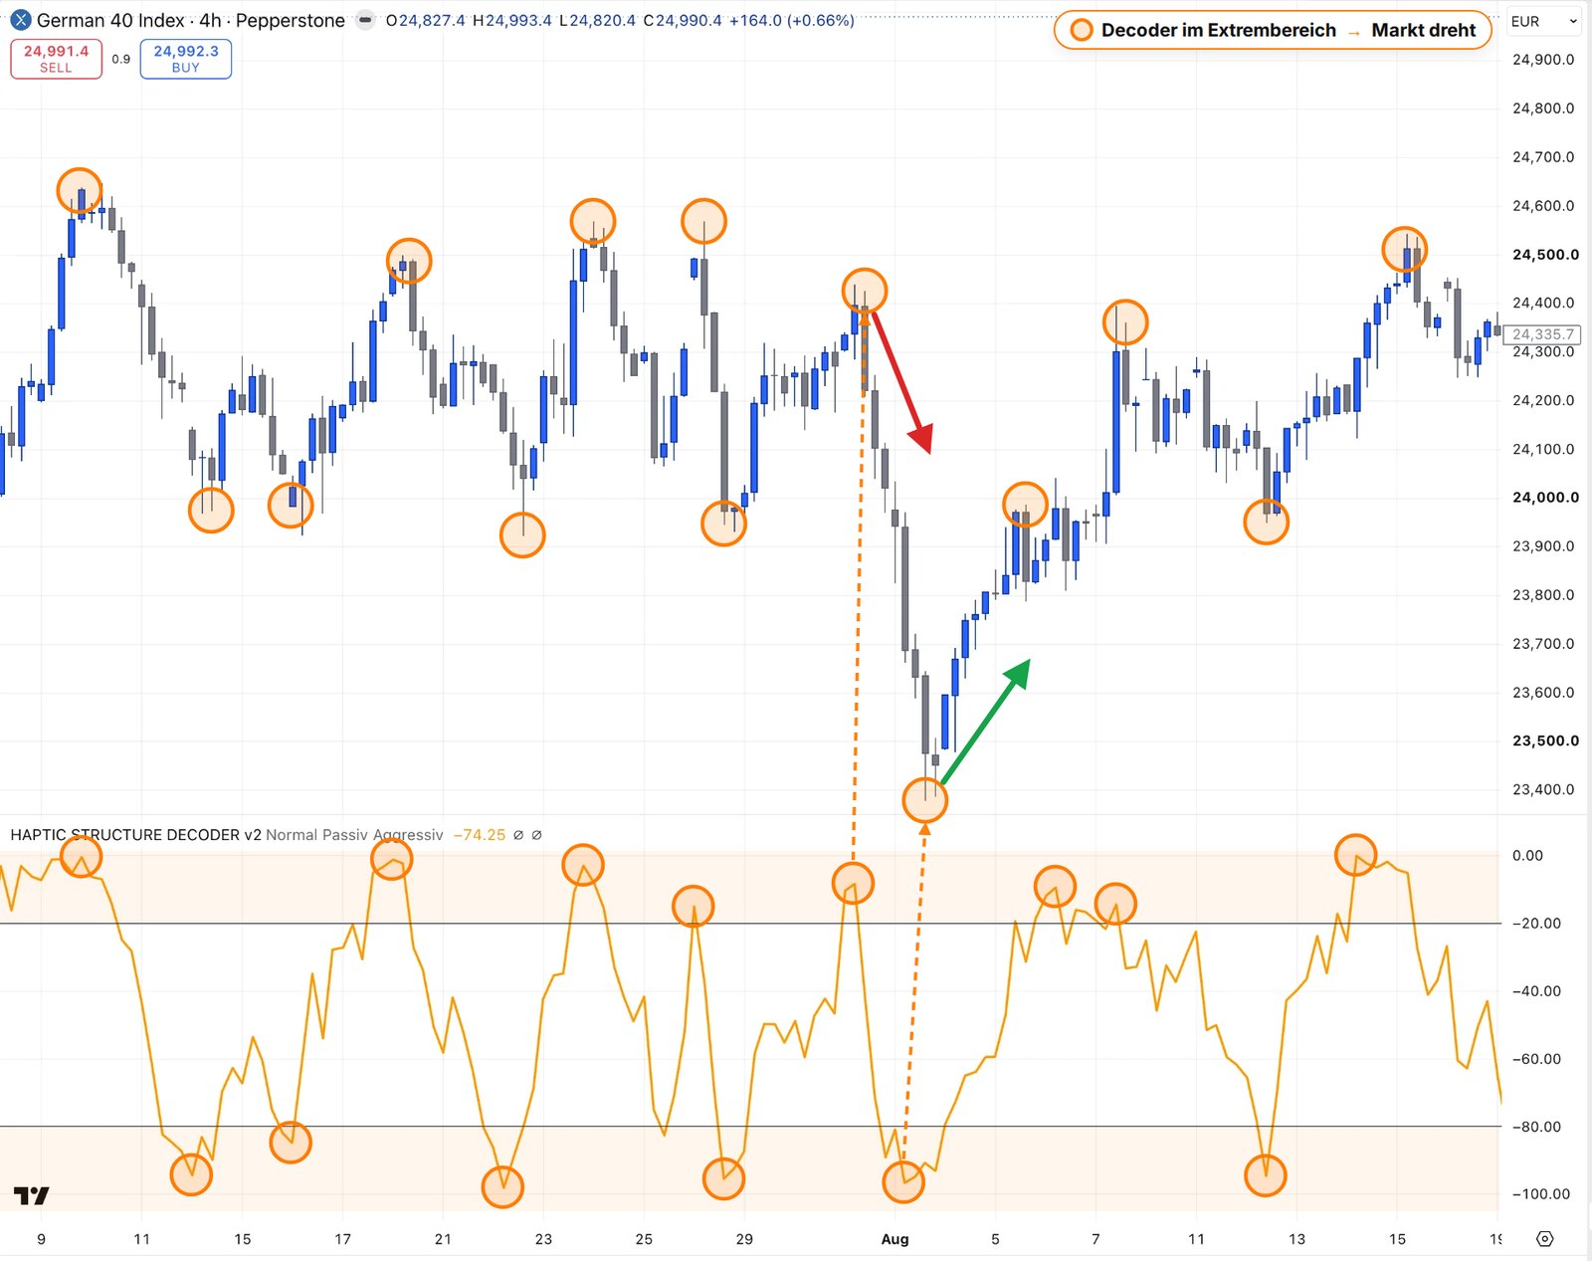1592x1261 pixels.
Task: Click the date 21 on the time axis
Action: click(443, 1239)
